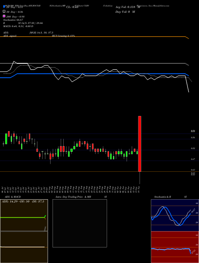The height and width of the screenshot is (263, 199).
Task: Click the 'ADX & MACD' panel title
Action: [x=13, y=197]
